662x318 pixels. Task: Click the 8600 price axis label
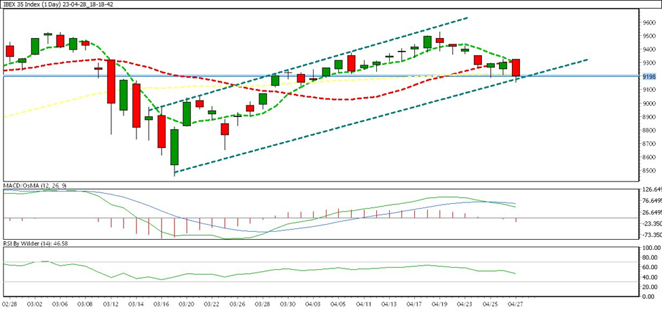click(650, 157)
